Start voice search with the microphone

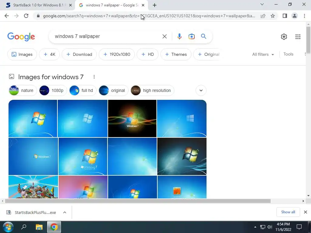click(179, 36)
